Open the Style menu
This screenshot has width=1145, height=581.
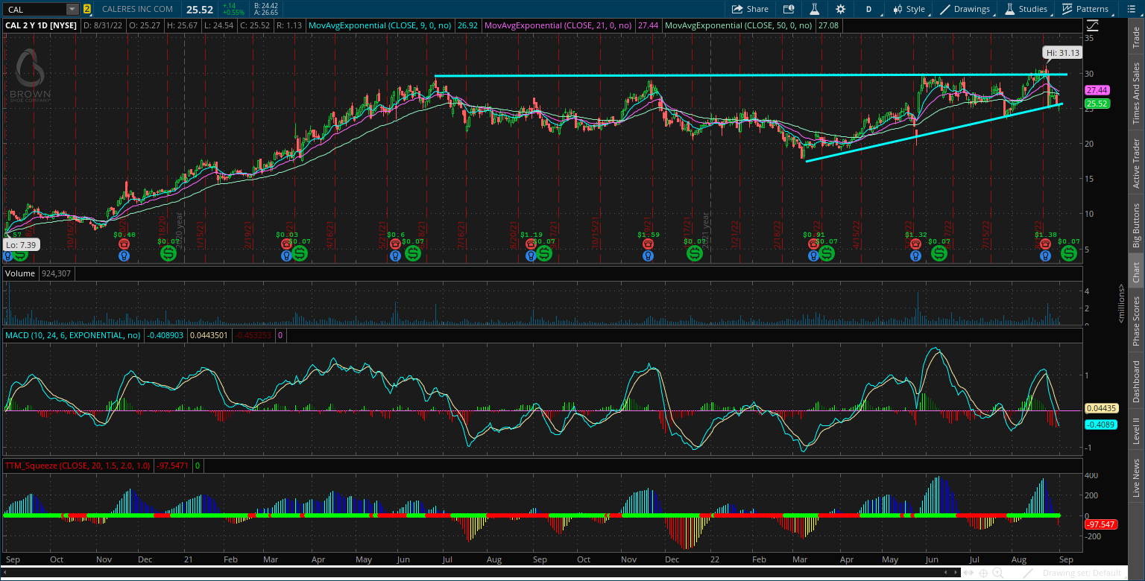(908, 9)
